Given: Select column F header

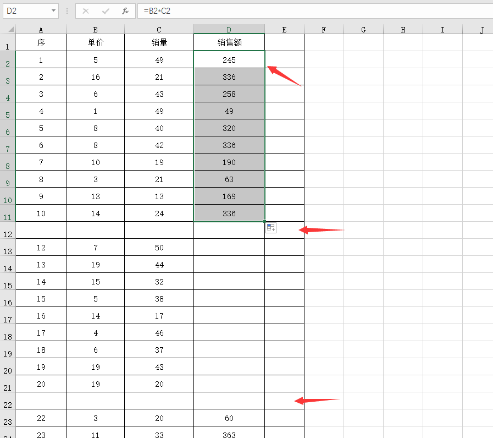Looking at the screenshot, I should point(324,30).
